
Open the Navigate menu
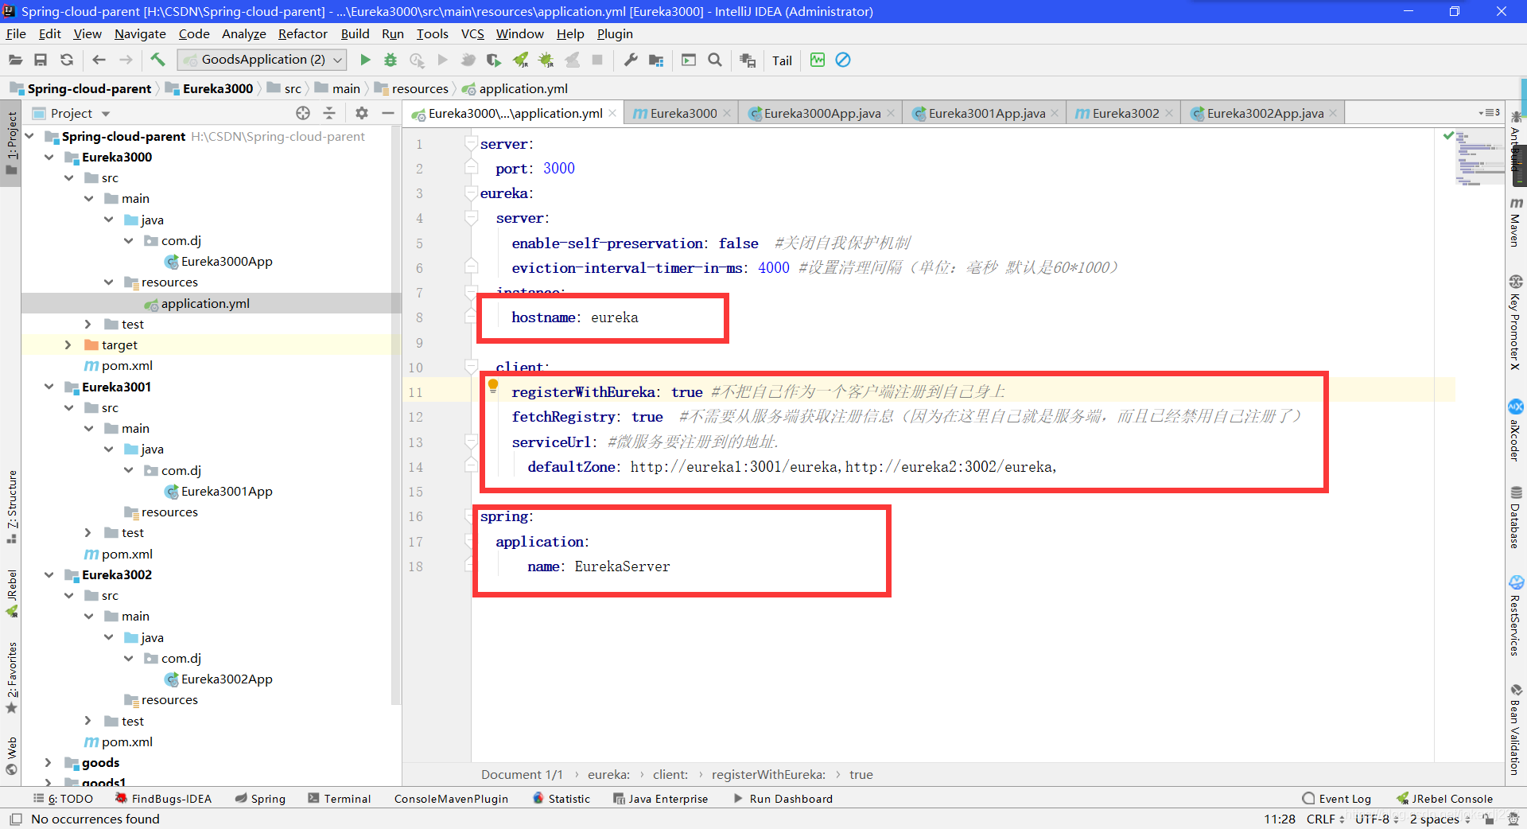point(140,33)
